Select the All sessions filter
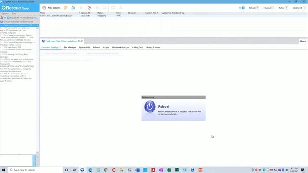The image size is (308, 173). tap(242, 8)
